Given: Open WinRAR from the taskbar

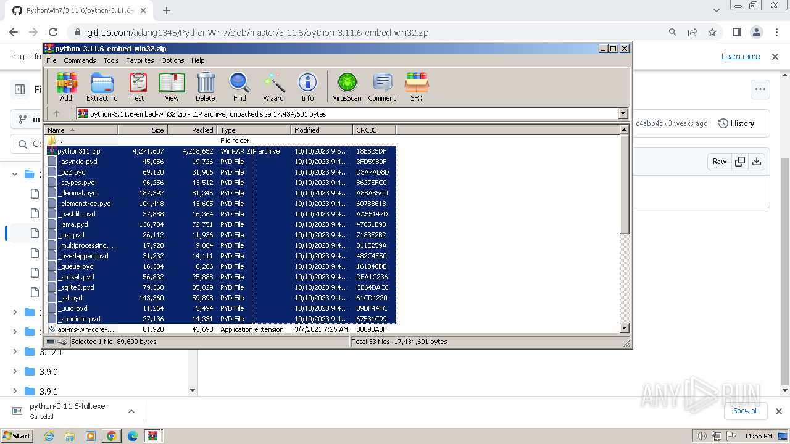Looking at the screenshot, I should pos(152,436).
